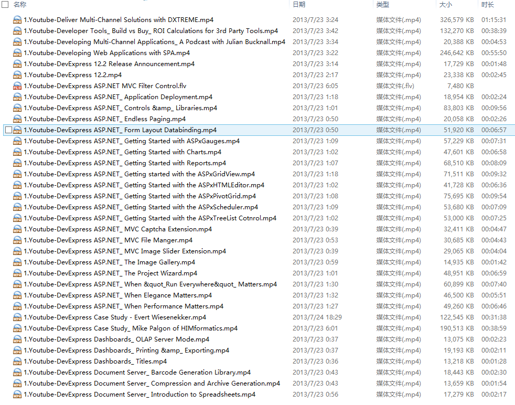Click the 7,480 KB size value
The image size is (515, 405).
[x=460, y=86]
